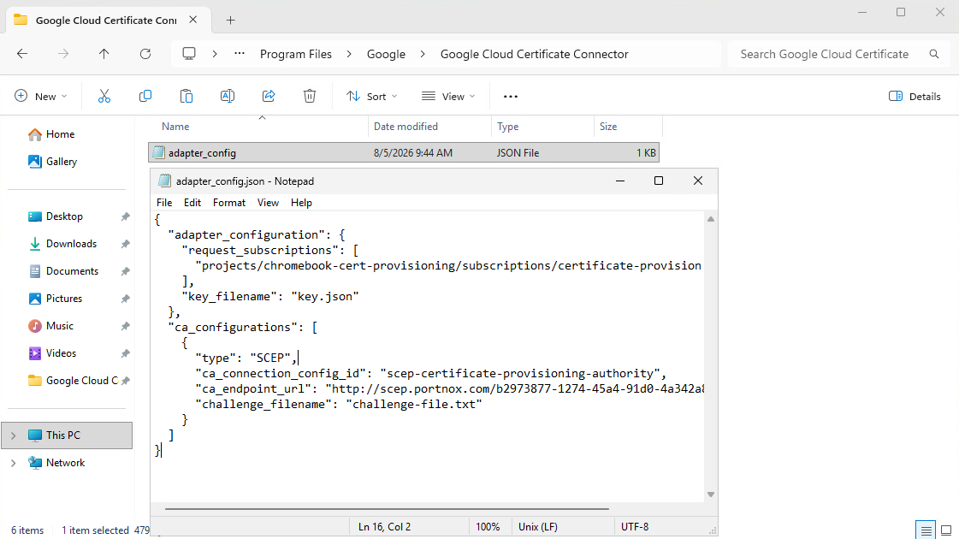The height and width of the screenshot is (539, 959).
Task: Click the search magnifier icon
Action: tap(934, 54)
